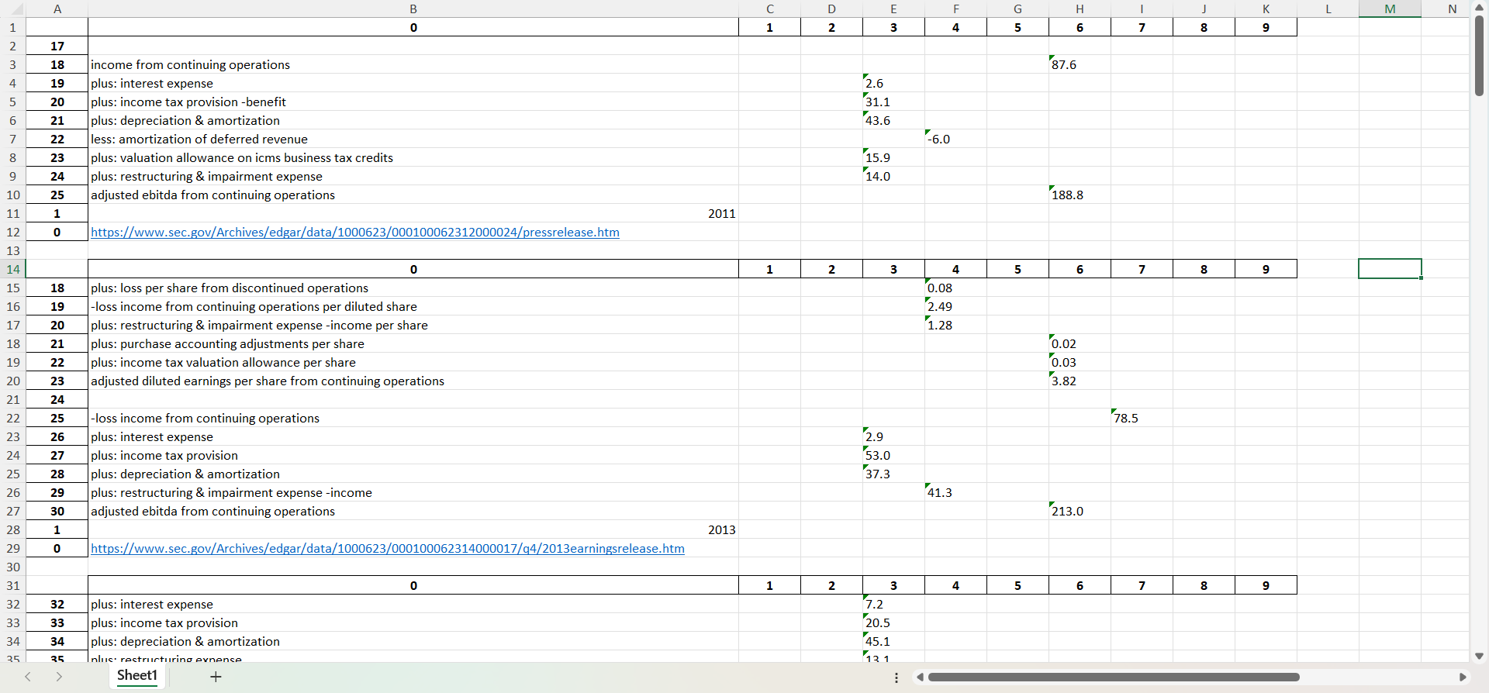Select cell with value 0.02
The image size is (1489, 693).
tap(1080, 343)
